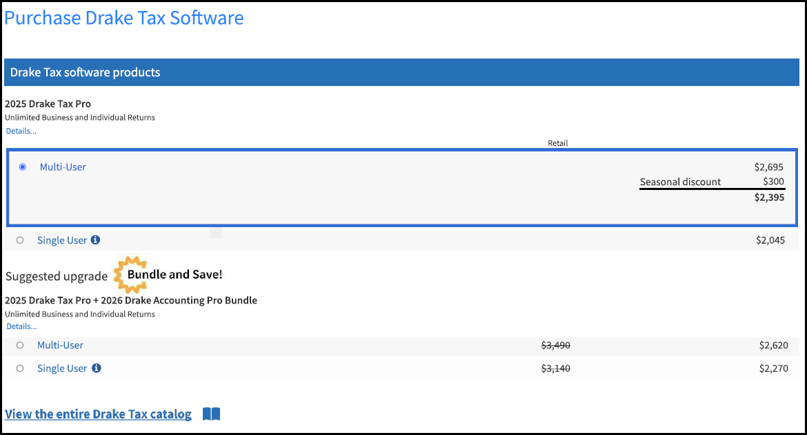The height and width of the screenshot is (435, 807).
Task: Click the Drake Tax software products header bar
Action: (x=401, y=72)
